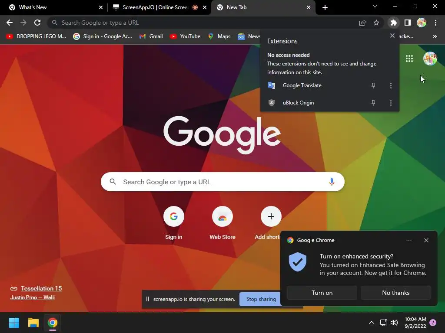Close the Extensions popup
445x333 pixels.
392,36
